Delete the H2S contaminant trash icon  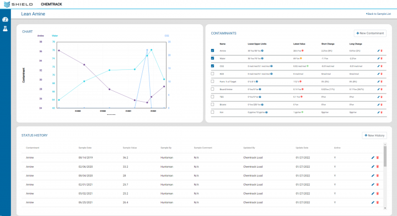coord(382,74)
